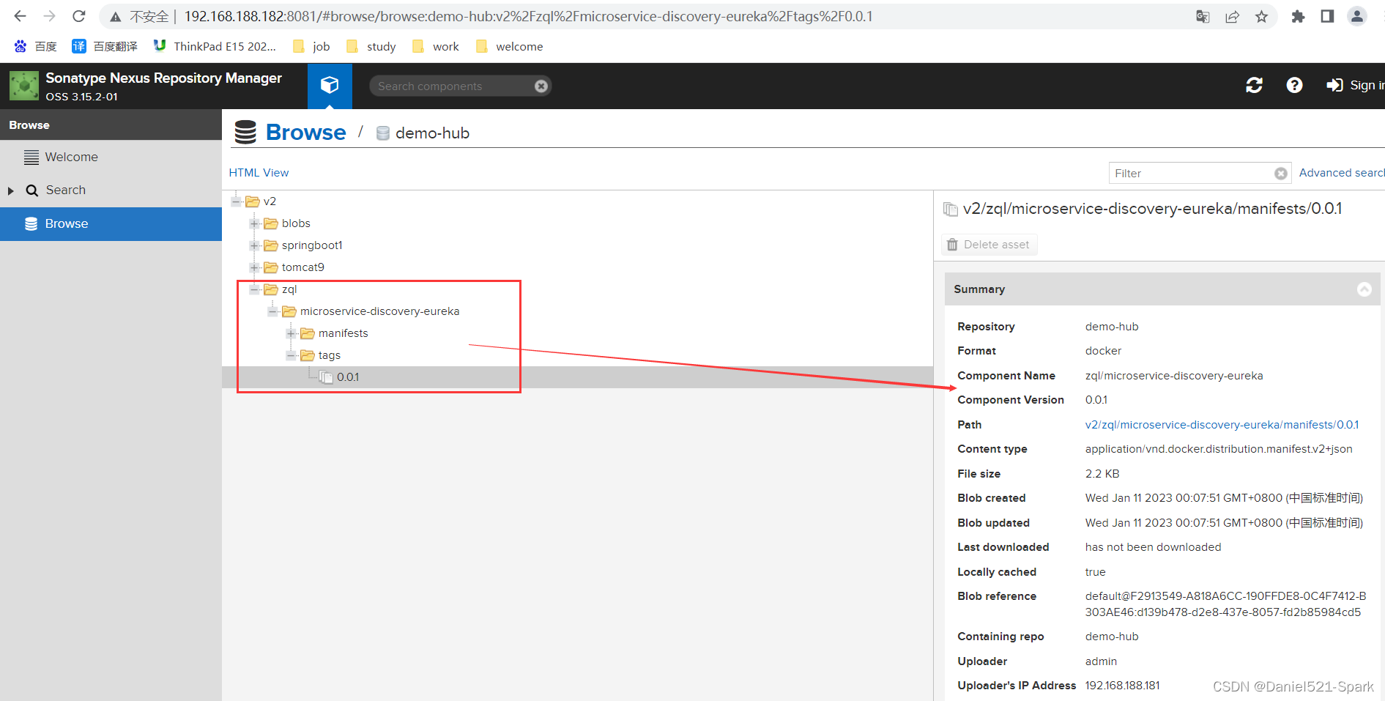
Task: Collapse the zql tree node
Action: coord(254,289)
